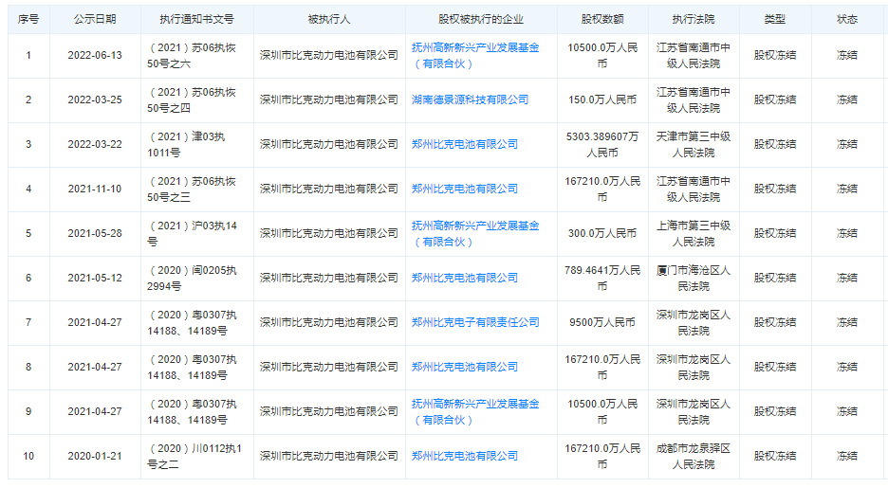Image resolution: width=888 pixels, height=488 pixels.
Task: Select 冻结 status in row 3
Action: (x=847, y=144)
